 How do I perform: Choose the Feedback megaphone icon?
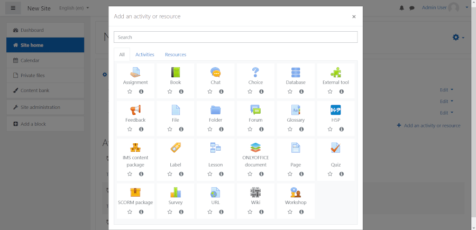tap(135, 110)
